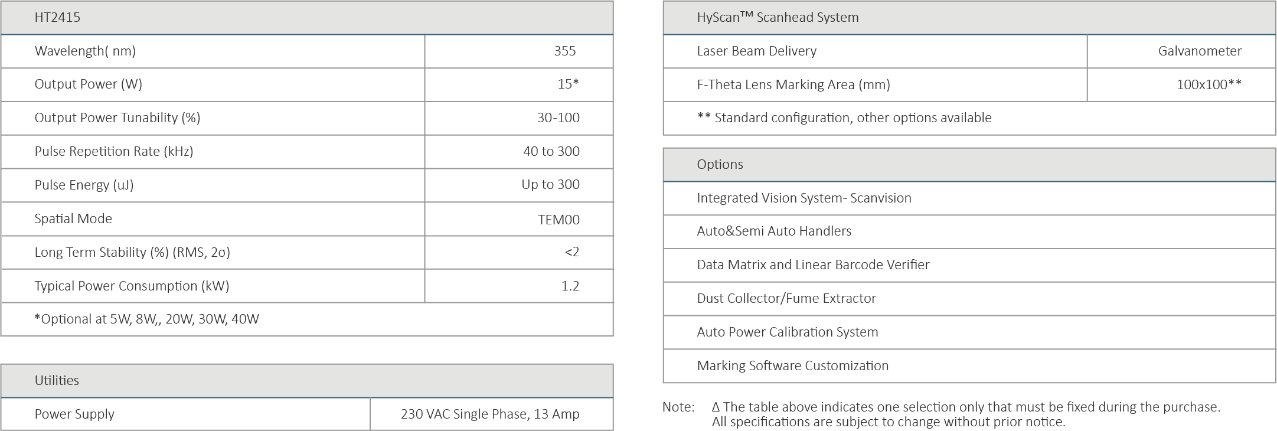Select Integrated Vision System- Scanvision option
Image resolution: width=1277 pixels, height=431 pixels.
[x=804, y=198]
